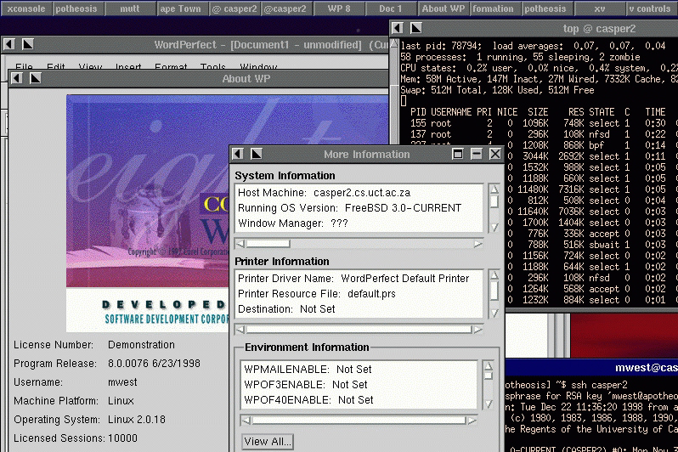The width and height of the screenshot is (678, 452).
Task: Click left-arrow icon on About WP title bar
Action: coord(17,78)
